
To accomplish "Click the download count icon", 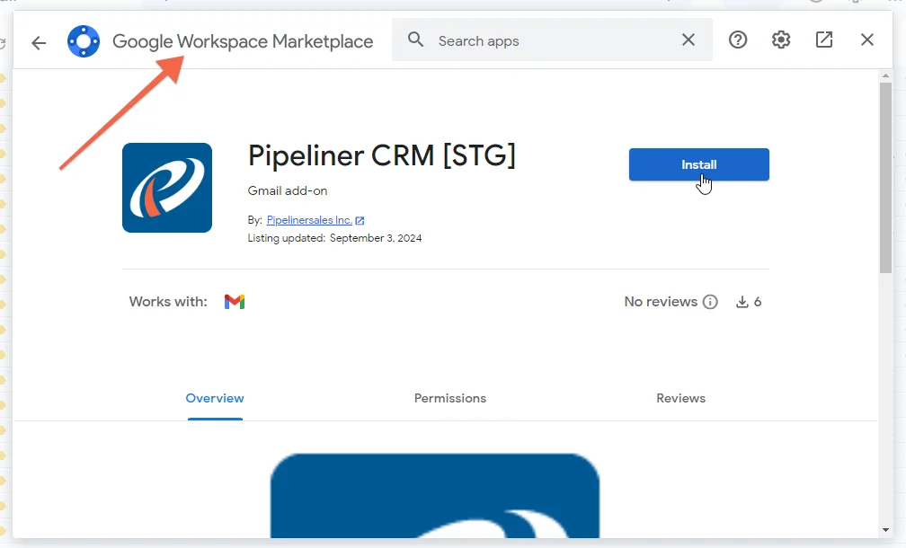I will pos(742,302).
